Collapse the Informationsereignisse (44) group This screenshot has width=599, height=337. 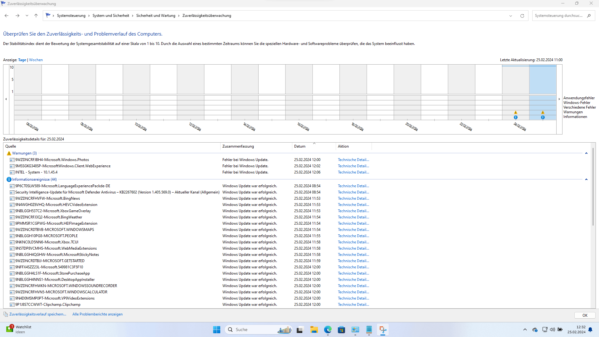pos(586,179)
